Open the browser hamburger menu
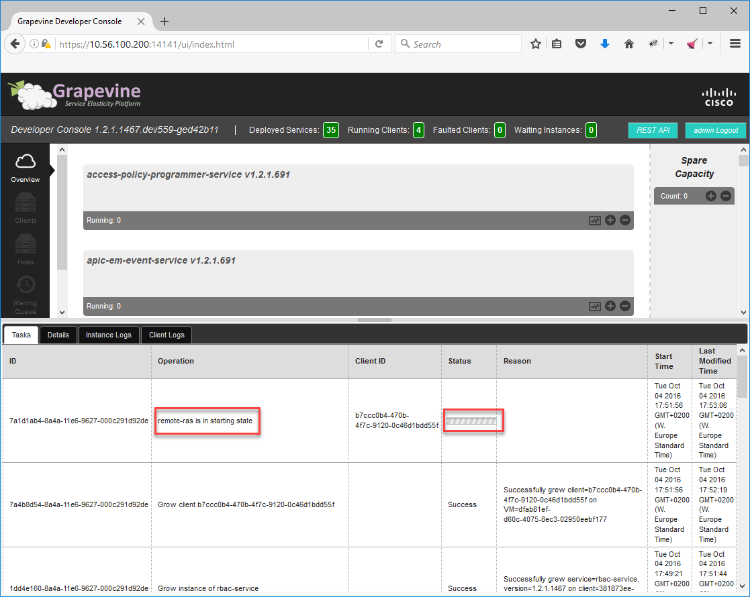This screenshot has width=750, height=597. click(735, 44)
